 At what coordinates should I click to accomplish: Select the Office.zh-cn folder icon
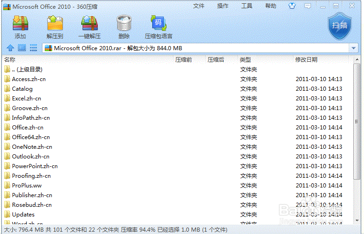(7, 128)
